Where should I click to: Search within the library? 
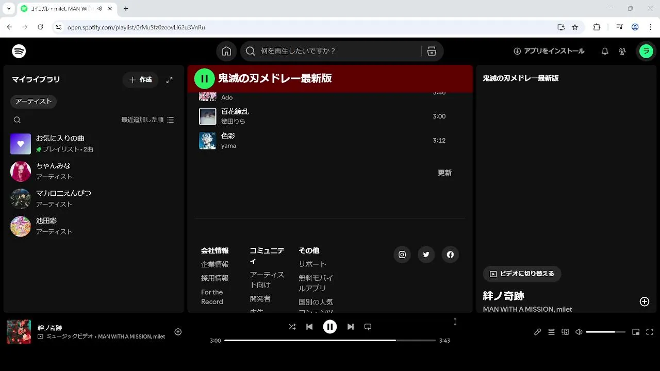click(x=17, y=120)
